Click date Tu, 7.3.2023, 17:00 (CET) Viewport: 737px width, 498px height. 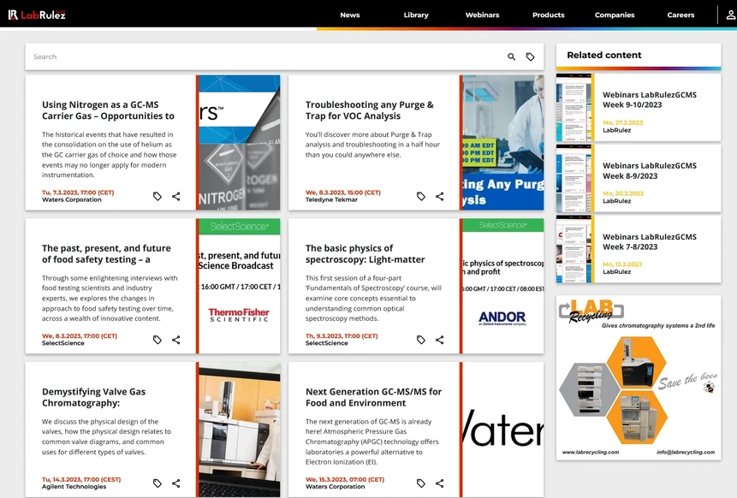coord(78,193)
